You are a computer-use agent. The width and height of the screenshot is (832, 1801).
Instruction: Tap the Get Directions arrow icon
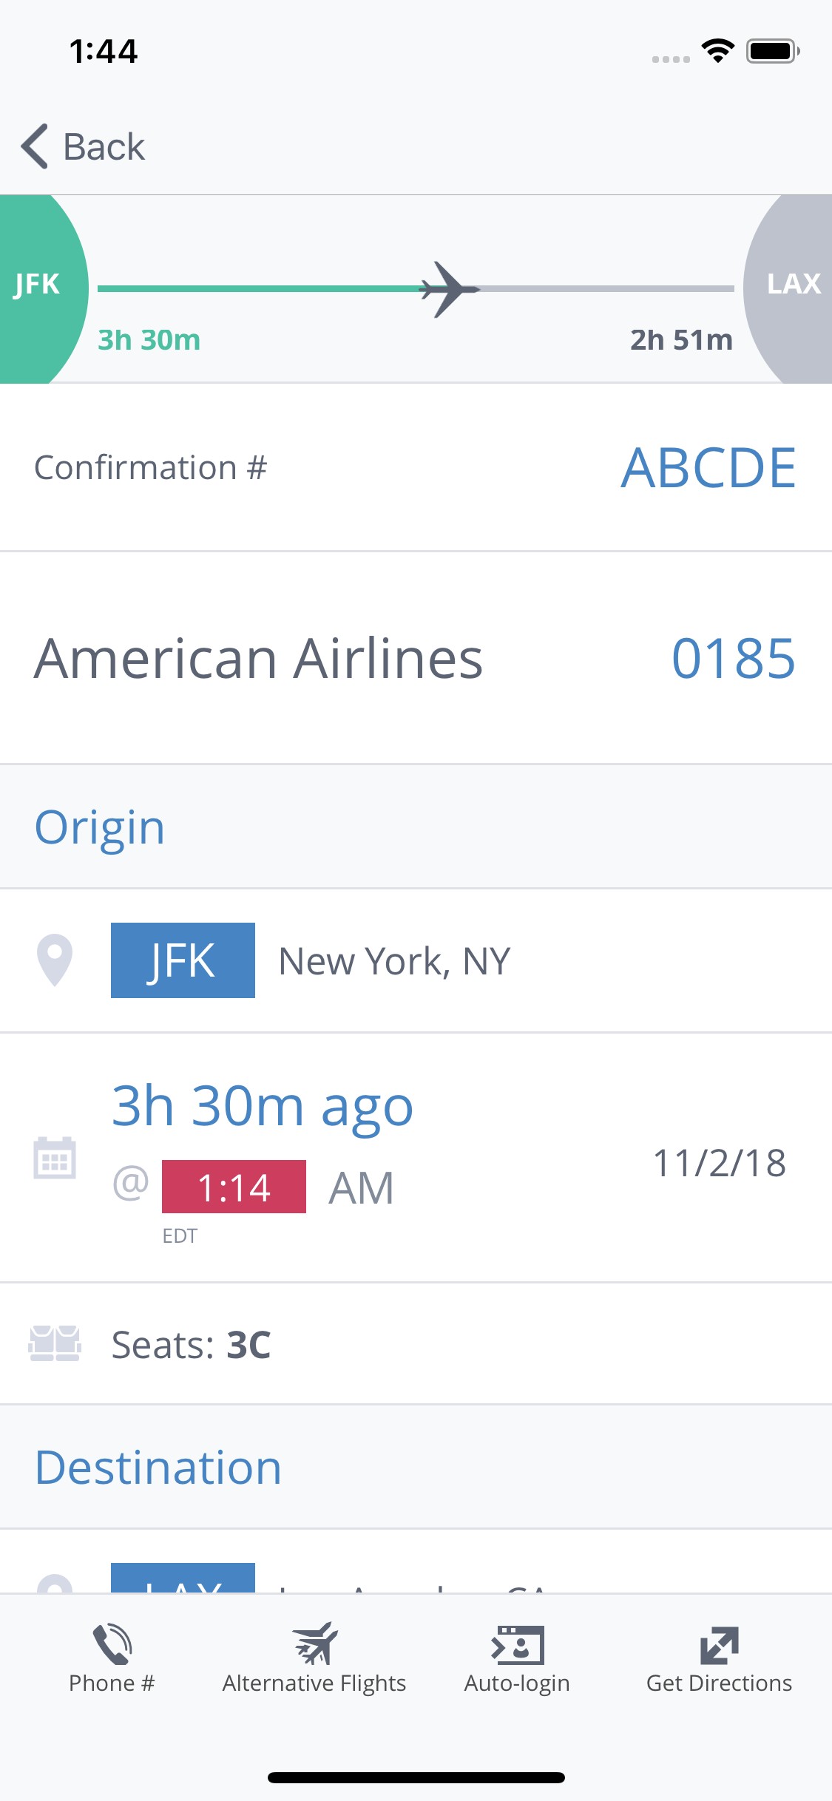[719, 1644]
